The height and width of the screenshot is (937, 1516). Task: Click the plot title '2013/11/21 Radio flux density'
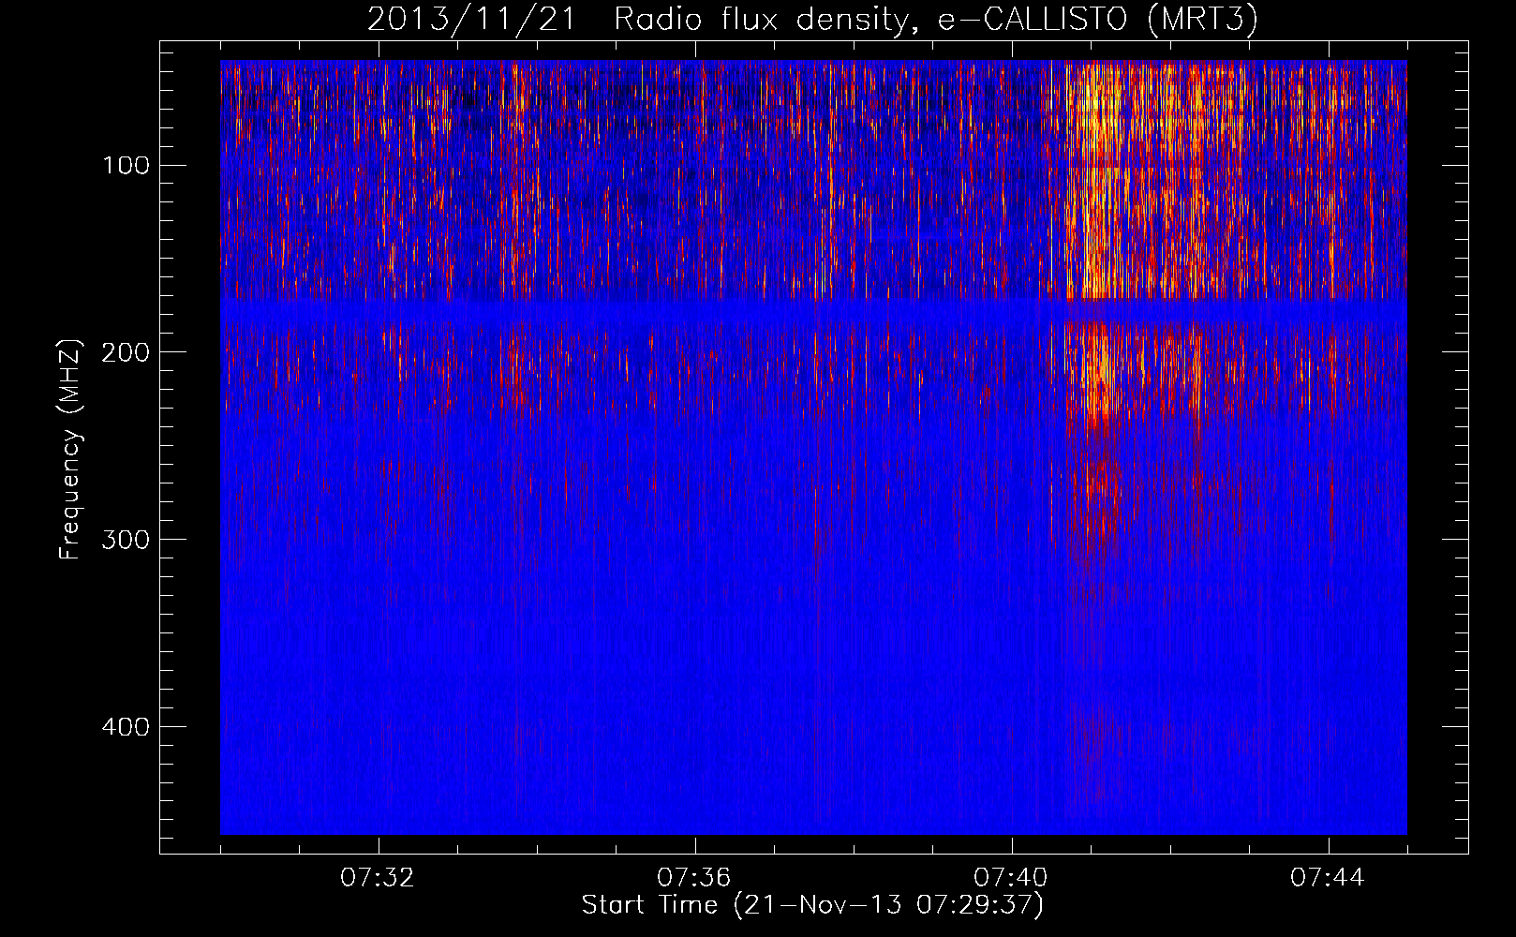click(x=812, y=20)
